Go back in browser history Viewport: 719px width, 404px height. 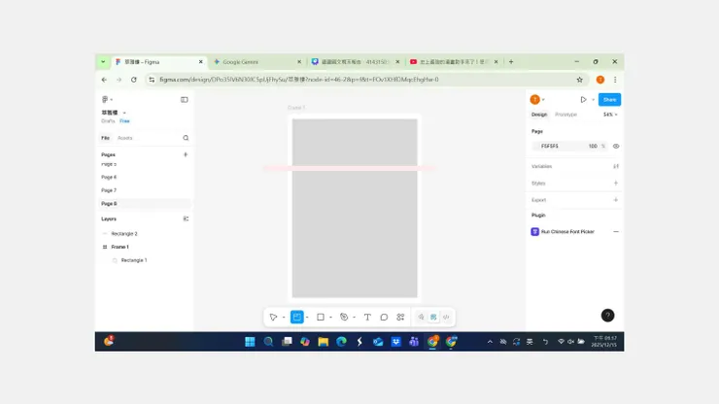pyautogui.click(x=105, y=80)
